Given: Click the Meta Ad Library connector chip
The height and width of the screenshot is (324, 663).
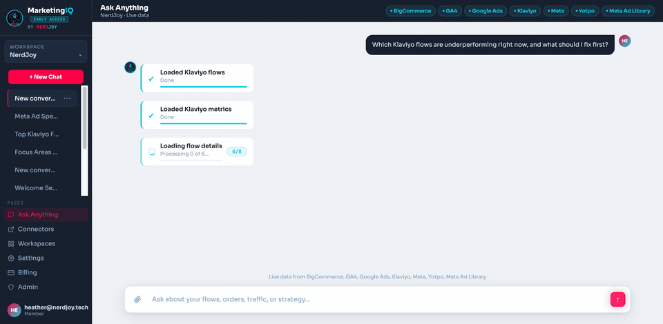Looking at the screenshot, I should tap(628, 11).
